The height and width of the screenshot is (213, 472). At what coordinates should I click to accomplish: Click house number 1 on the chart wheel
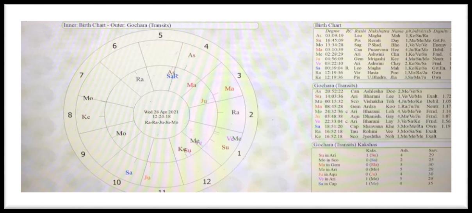click(x=239, y=153)
